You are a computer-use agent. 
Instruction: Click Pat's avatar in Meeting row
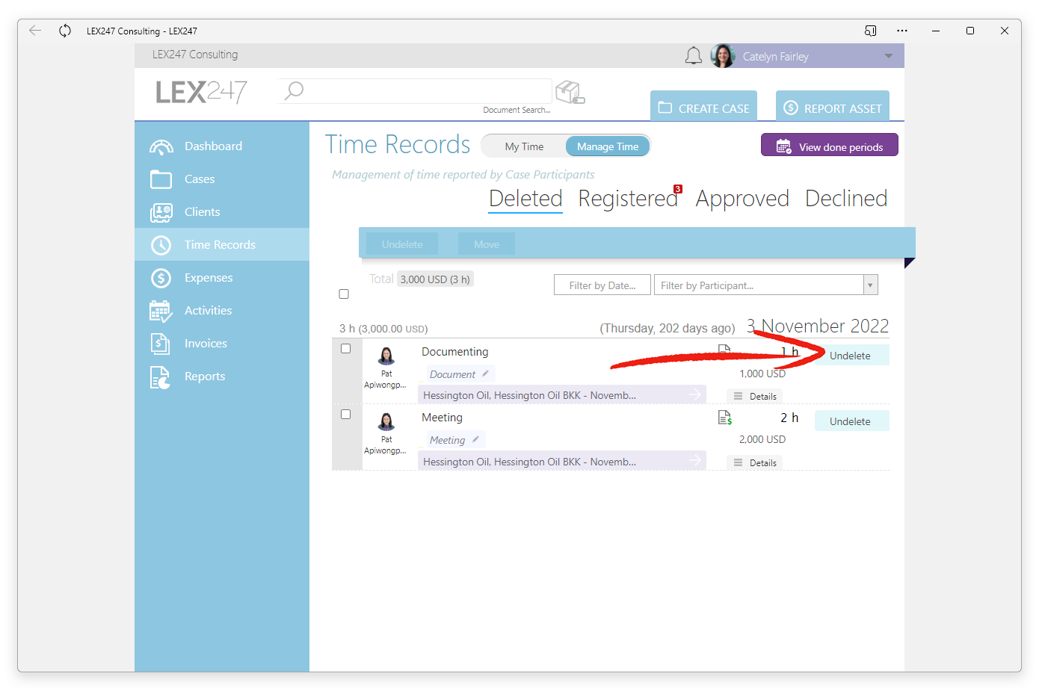click(386, 421)
